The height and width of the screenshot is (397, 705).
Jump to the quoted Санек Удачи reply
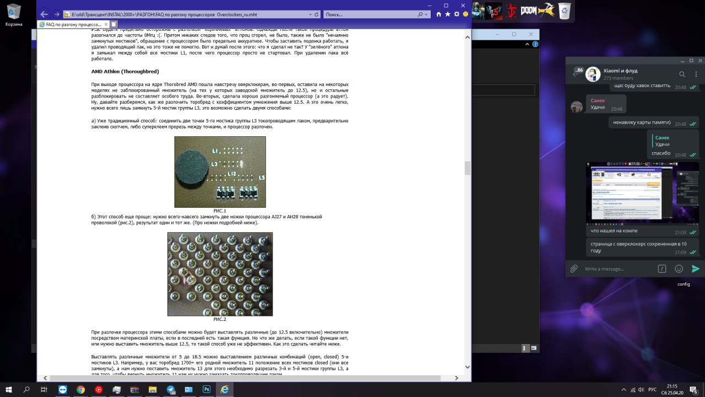[x=661, y=141]
